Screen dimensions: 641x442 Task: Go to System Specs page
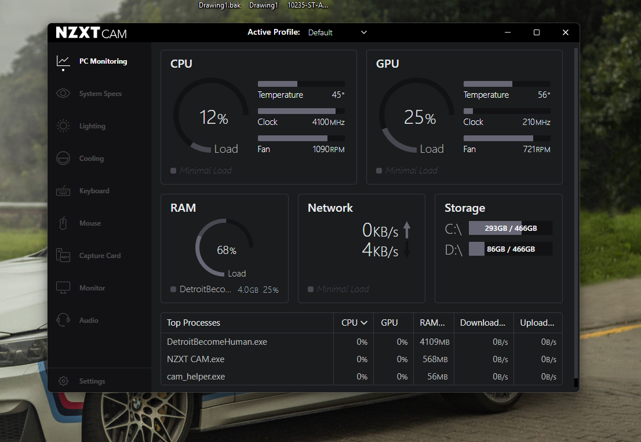[100, 94]
